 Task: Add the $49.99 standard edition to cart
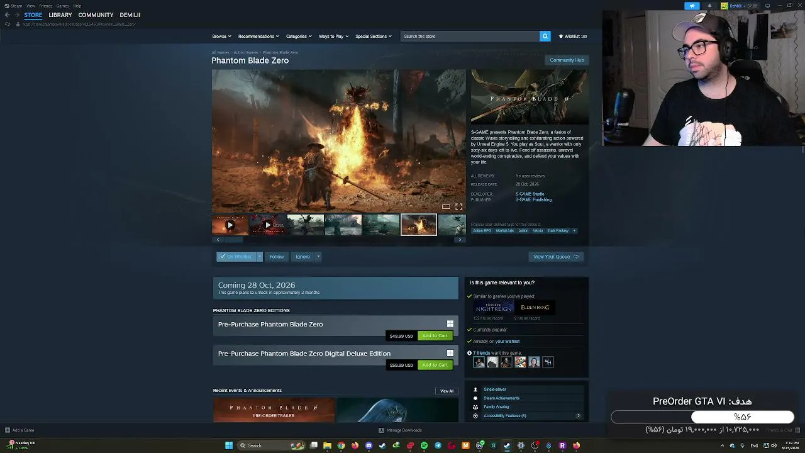tap(435, 336)
